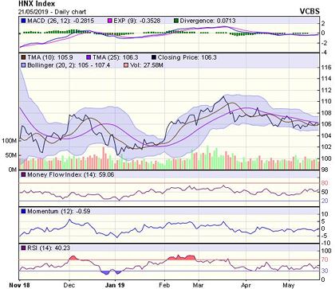This screenshot has width=335, height=289.
Task: Click the 'EXP (9): -0.3528' text
Action: (x=137, y=21)
